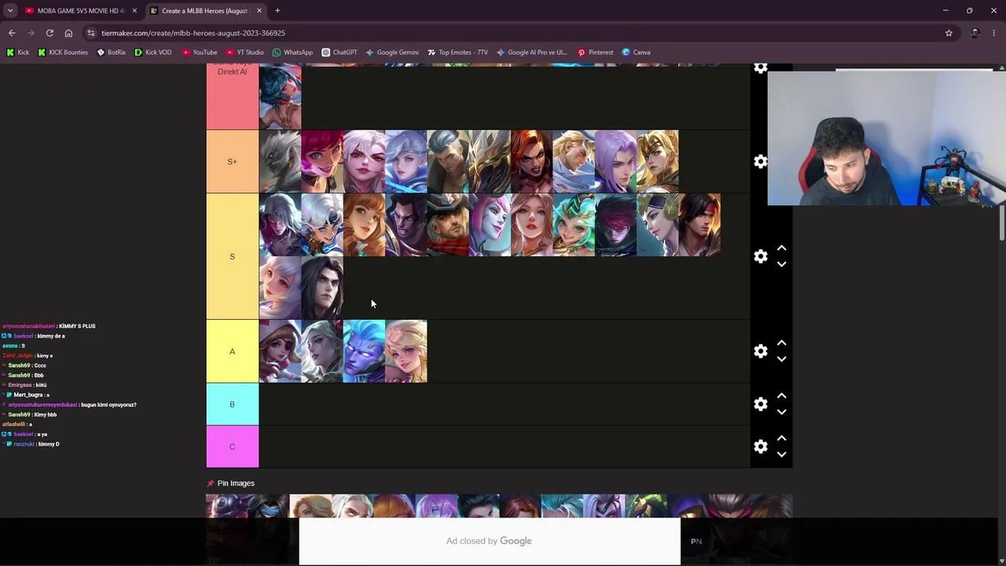Expand the tab search dropdown
1006x566 pixels.
tap(10, 10)
